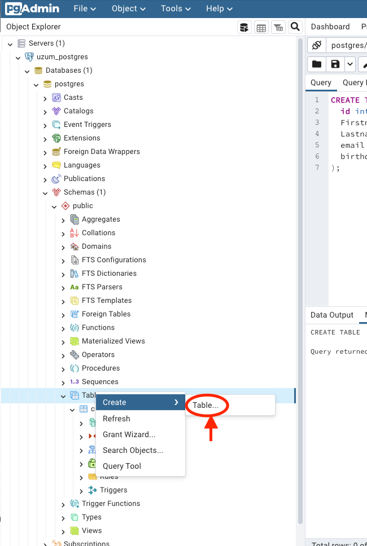Viewport: 367px width, 546px height.
Task: Switch to the Dashboard tab
Action: click(330, 27)
